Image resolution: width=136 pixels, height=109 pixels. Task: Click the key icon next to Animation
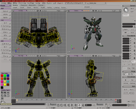coord(110,105)
